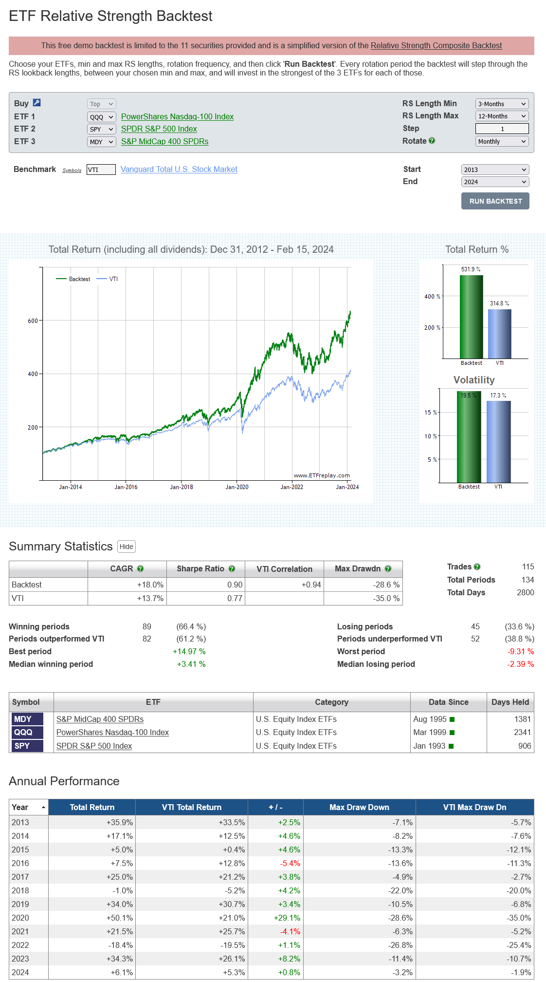Click the Category column header
Image resolution: width=546 pixels, height=982 pixels.
(x=331, y=702)
